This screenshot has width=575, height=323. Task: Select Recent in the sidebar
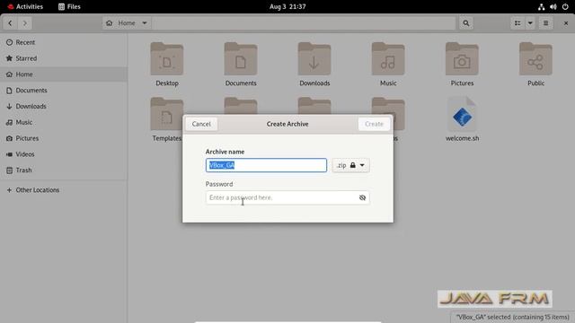pos(64,42)
